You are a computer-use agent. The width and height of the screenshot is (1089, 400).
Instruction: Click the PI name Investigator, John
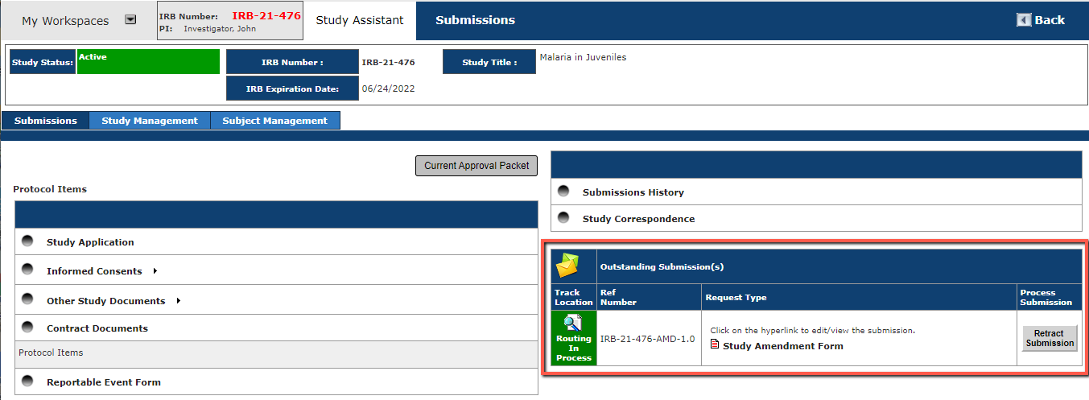[x=220, y=28]
